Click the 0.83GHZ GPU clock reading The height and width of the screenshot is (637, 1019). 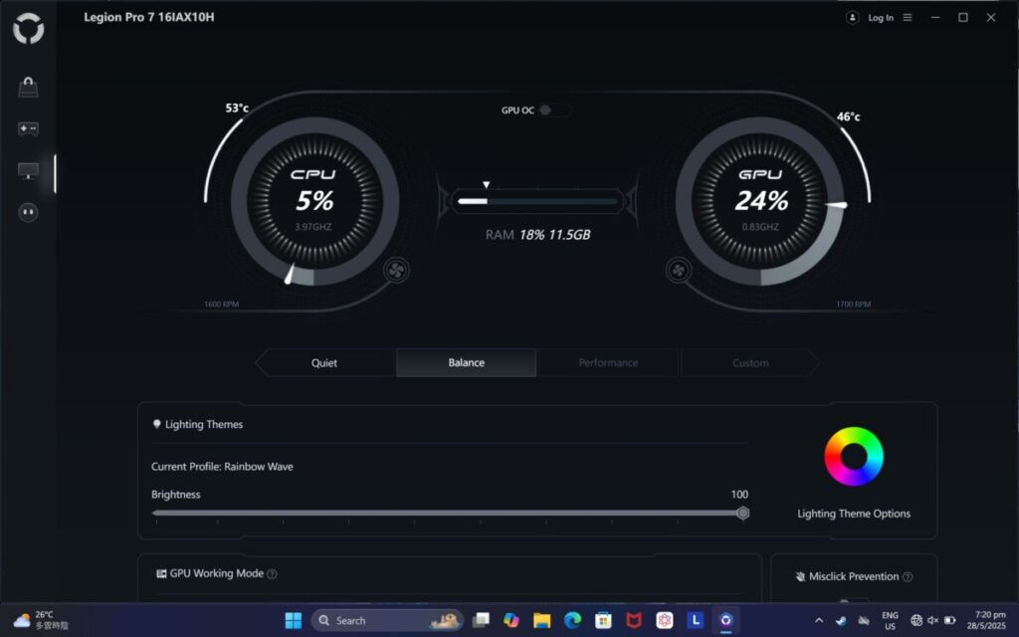(x=760, y=227)
